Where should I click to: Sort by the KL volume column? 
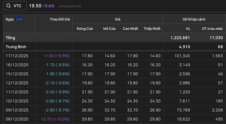click(188, 29)
